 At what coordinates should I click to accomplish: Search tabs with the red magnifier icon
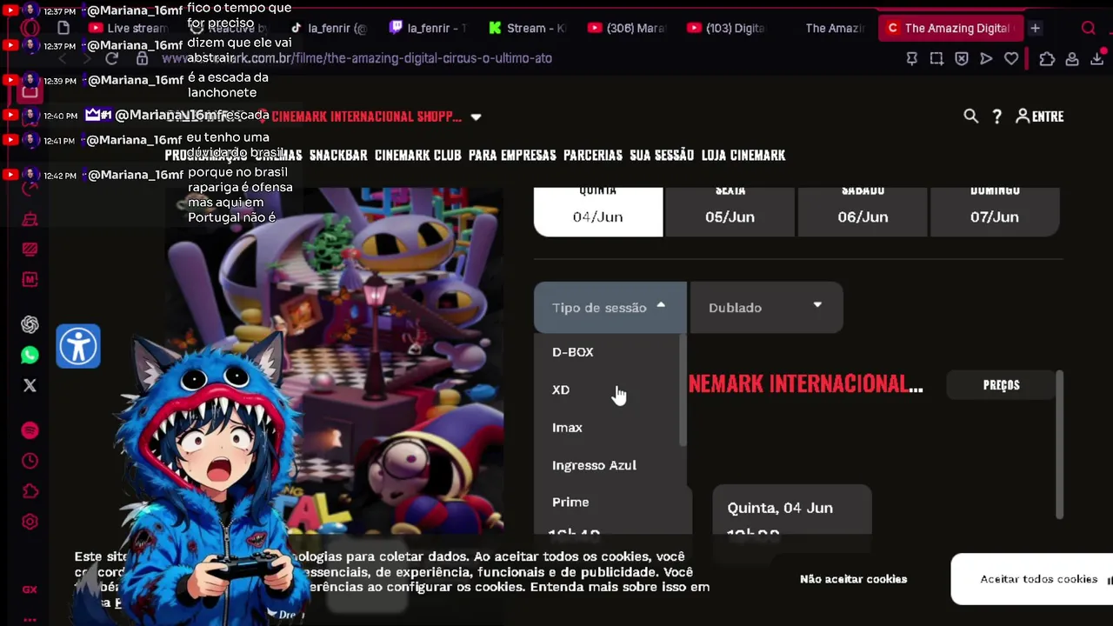tap(1088, 28)
